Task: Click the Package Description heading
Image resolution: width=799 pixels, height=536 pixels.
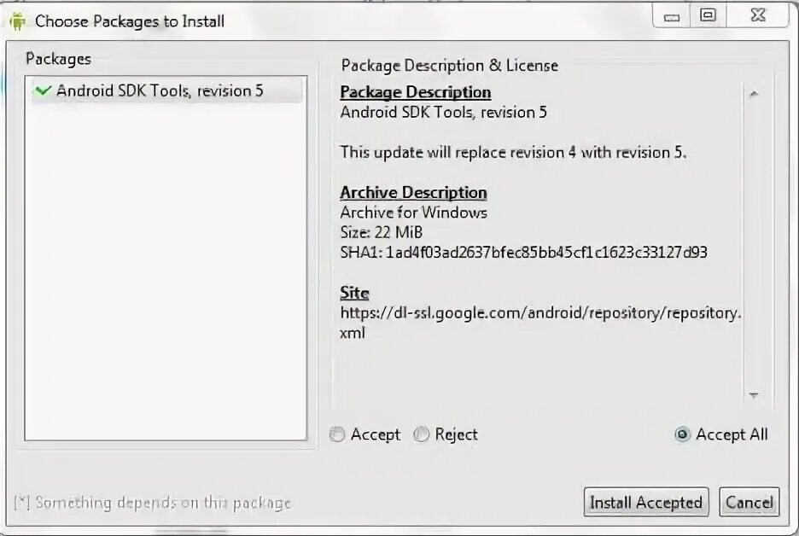Action: [416, 92]
